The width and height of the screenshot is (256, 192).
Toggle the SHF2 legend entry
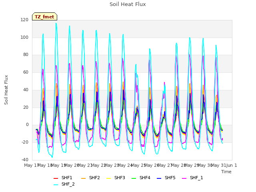(x=90, y=178)
